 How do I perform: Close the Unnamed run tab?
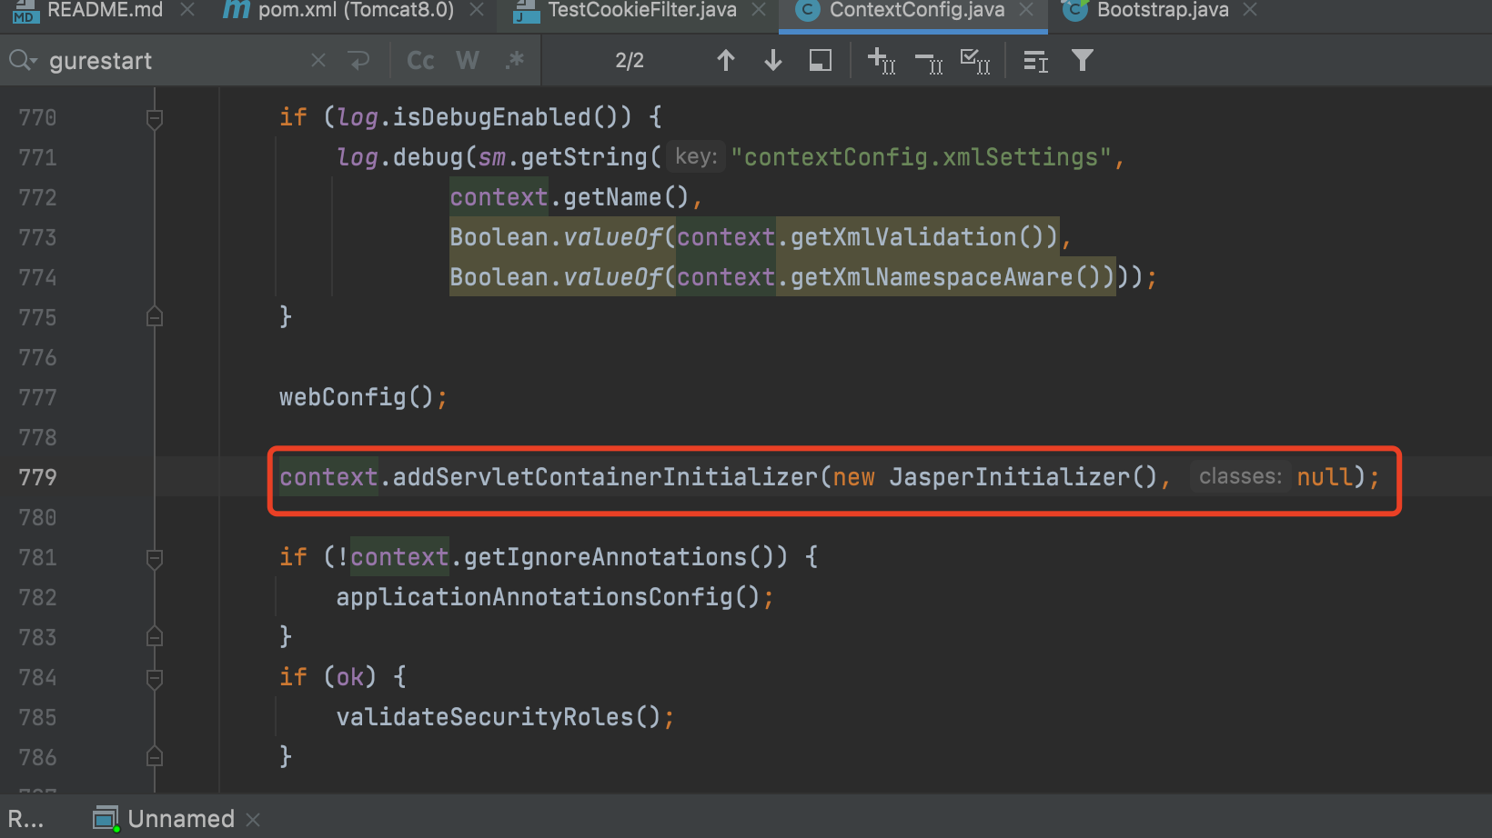[253, 820]
